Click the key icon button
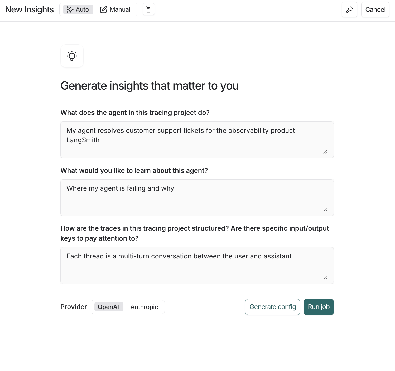 349,9
